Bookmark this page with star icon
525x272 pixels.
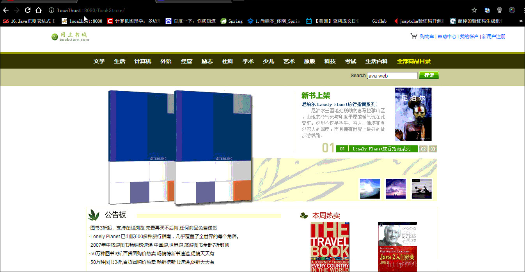(x=474, y=10)
